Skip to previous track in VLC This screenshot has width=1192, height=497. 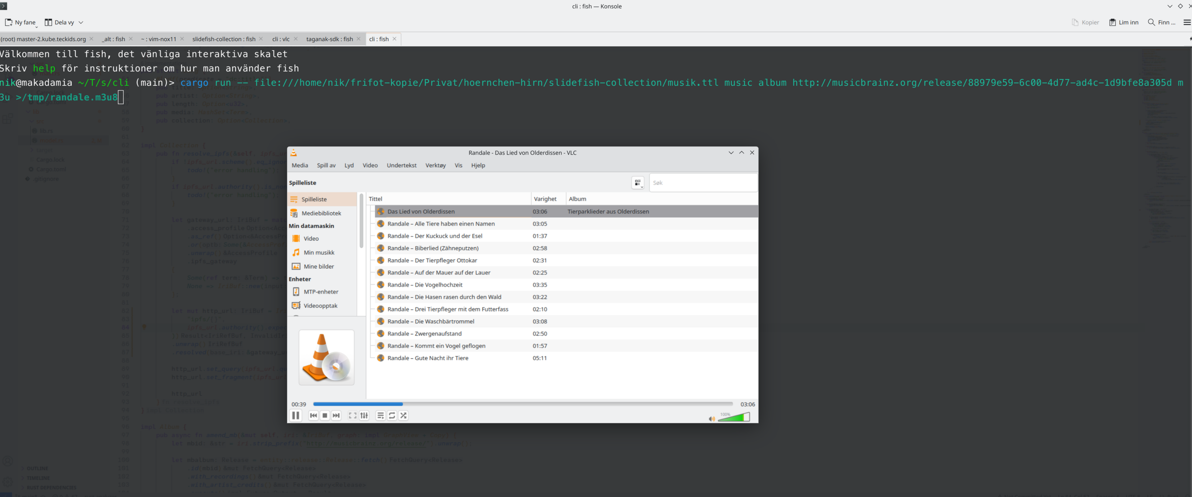(313, 416)
